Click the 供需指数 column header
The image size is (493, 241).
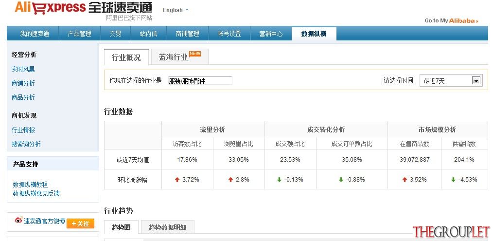coord(464,144)
